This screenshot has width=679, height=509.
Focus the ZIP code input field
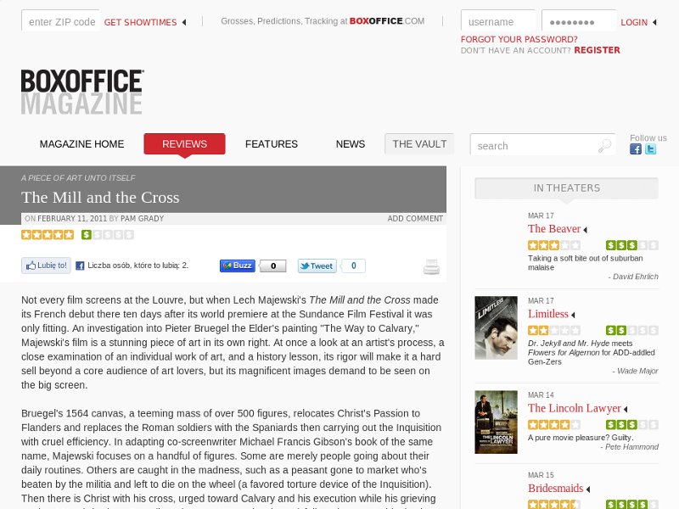(x=61, y=22)
